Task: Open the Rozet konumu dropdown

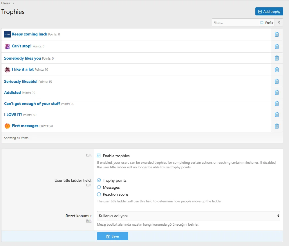Action: (x=188, y=216)
